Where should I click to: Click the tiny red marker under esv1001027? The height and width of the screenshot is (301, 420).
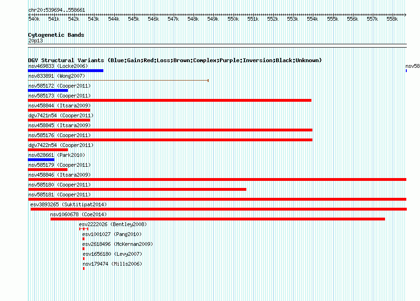(84, 239)
